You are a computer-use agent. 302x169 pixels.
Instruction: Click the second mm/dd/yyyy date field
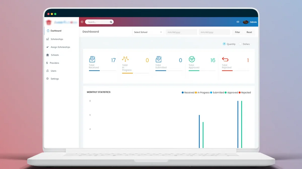pyautogui.click(x=214, y=32)
